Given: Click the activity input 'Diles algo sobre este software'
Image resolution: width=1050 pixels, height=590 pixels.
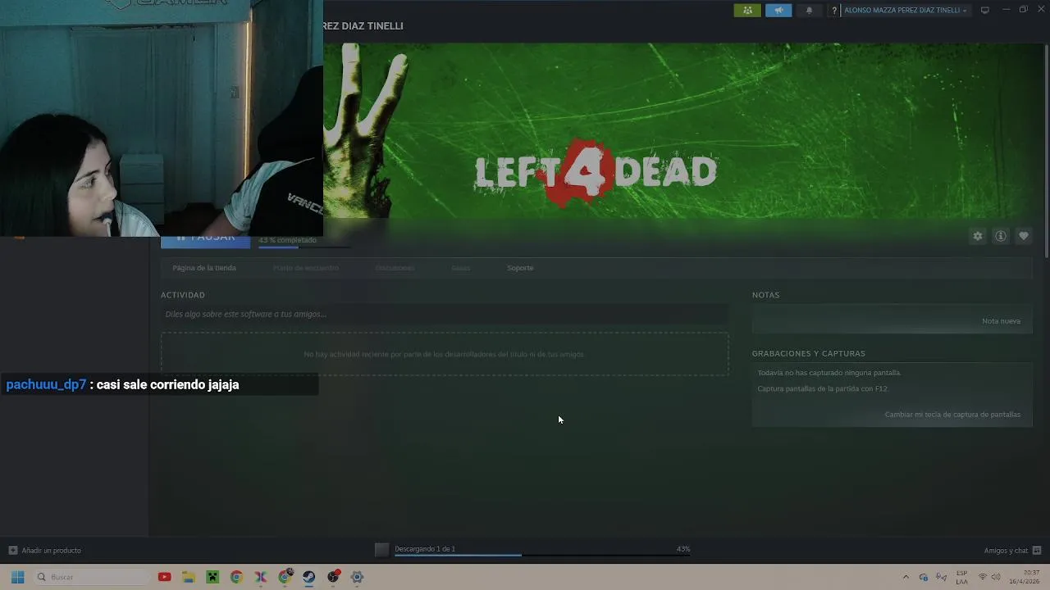Looking at the screenshot, I should click(x=444, y=314).
